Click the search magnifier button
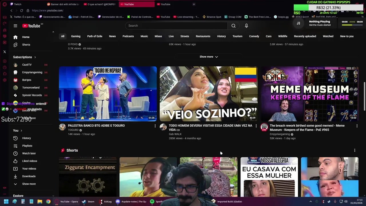The width and height of the screenshot is (366, 206). pos(233,26)
